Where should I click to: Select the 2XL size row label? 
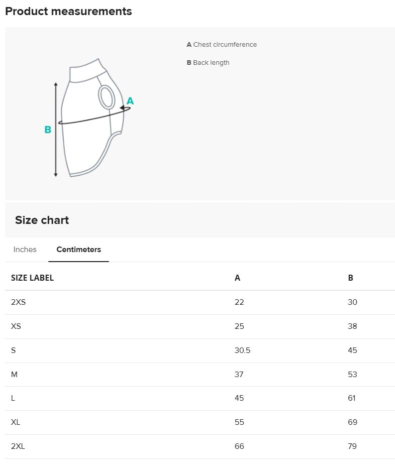click(x=18, y=446)
